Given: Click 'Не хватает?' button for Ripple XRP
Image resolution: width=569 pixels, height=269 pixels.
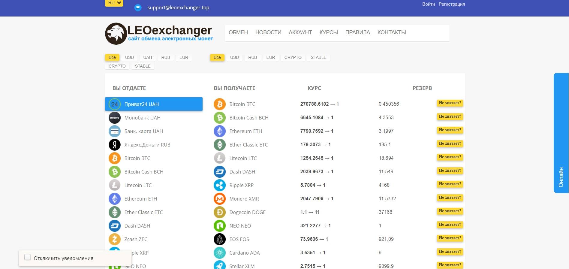Looking at the screenshot, I should coord(450,184).
